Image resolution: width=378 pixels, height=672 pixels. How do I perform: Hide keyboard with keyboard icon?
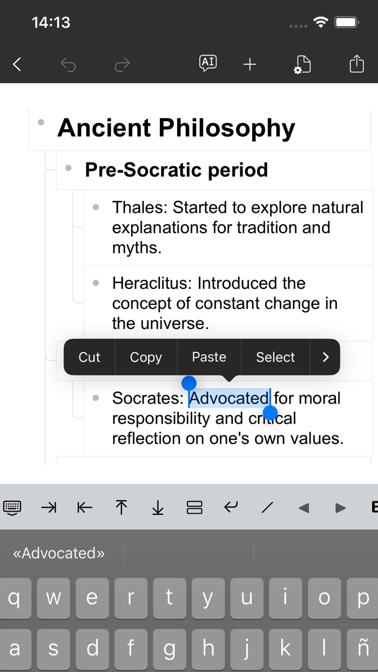pos(12,507)
